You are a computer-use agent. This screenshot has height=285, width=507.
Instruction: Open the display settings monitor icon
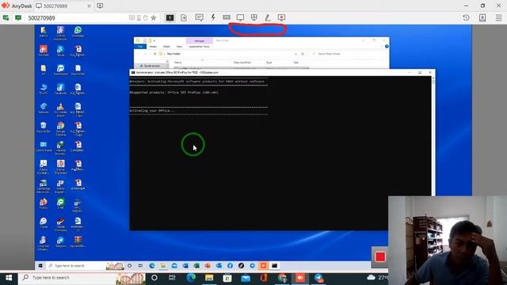(x=240, y=17)
